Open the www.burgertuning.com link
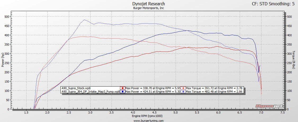298x122 pixels. [148, 121]
